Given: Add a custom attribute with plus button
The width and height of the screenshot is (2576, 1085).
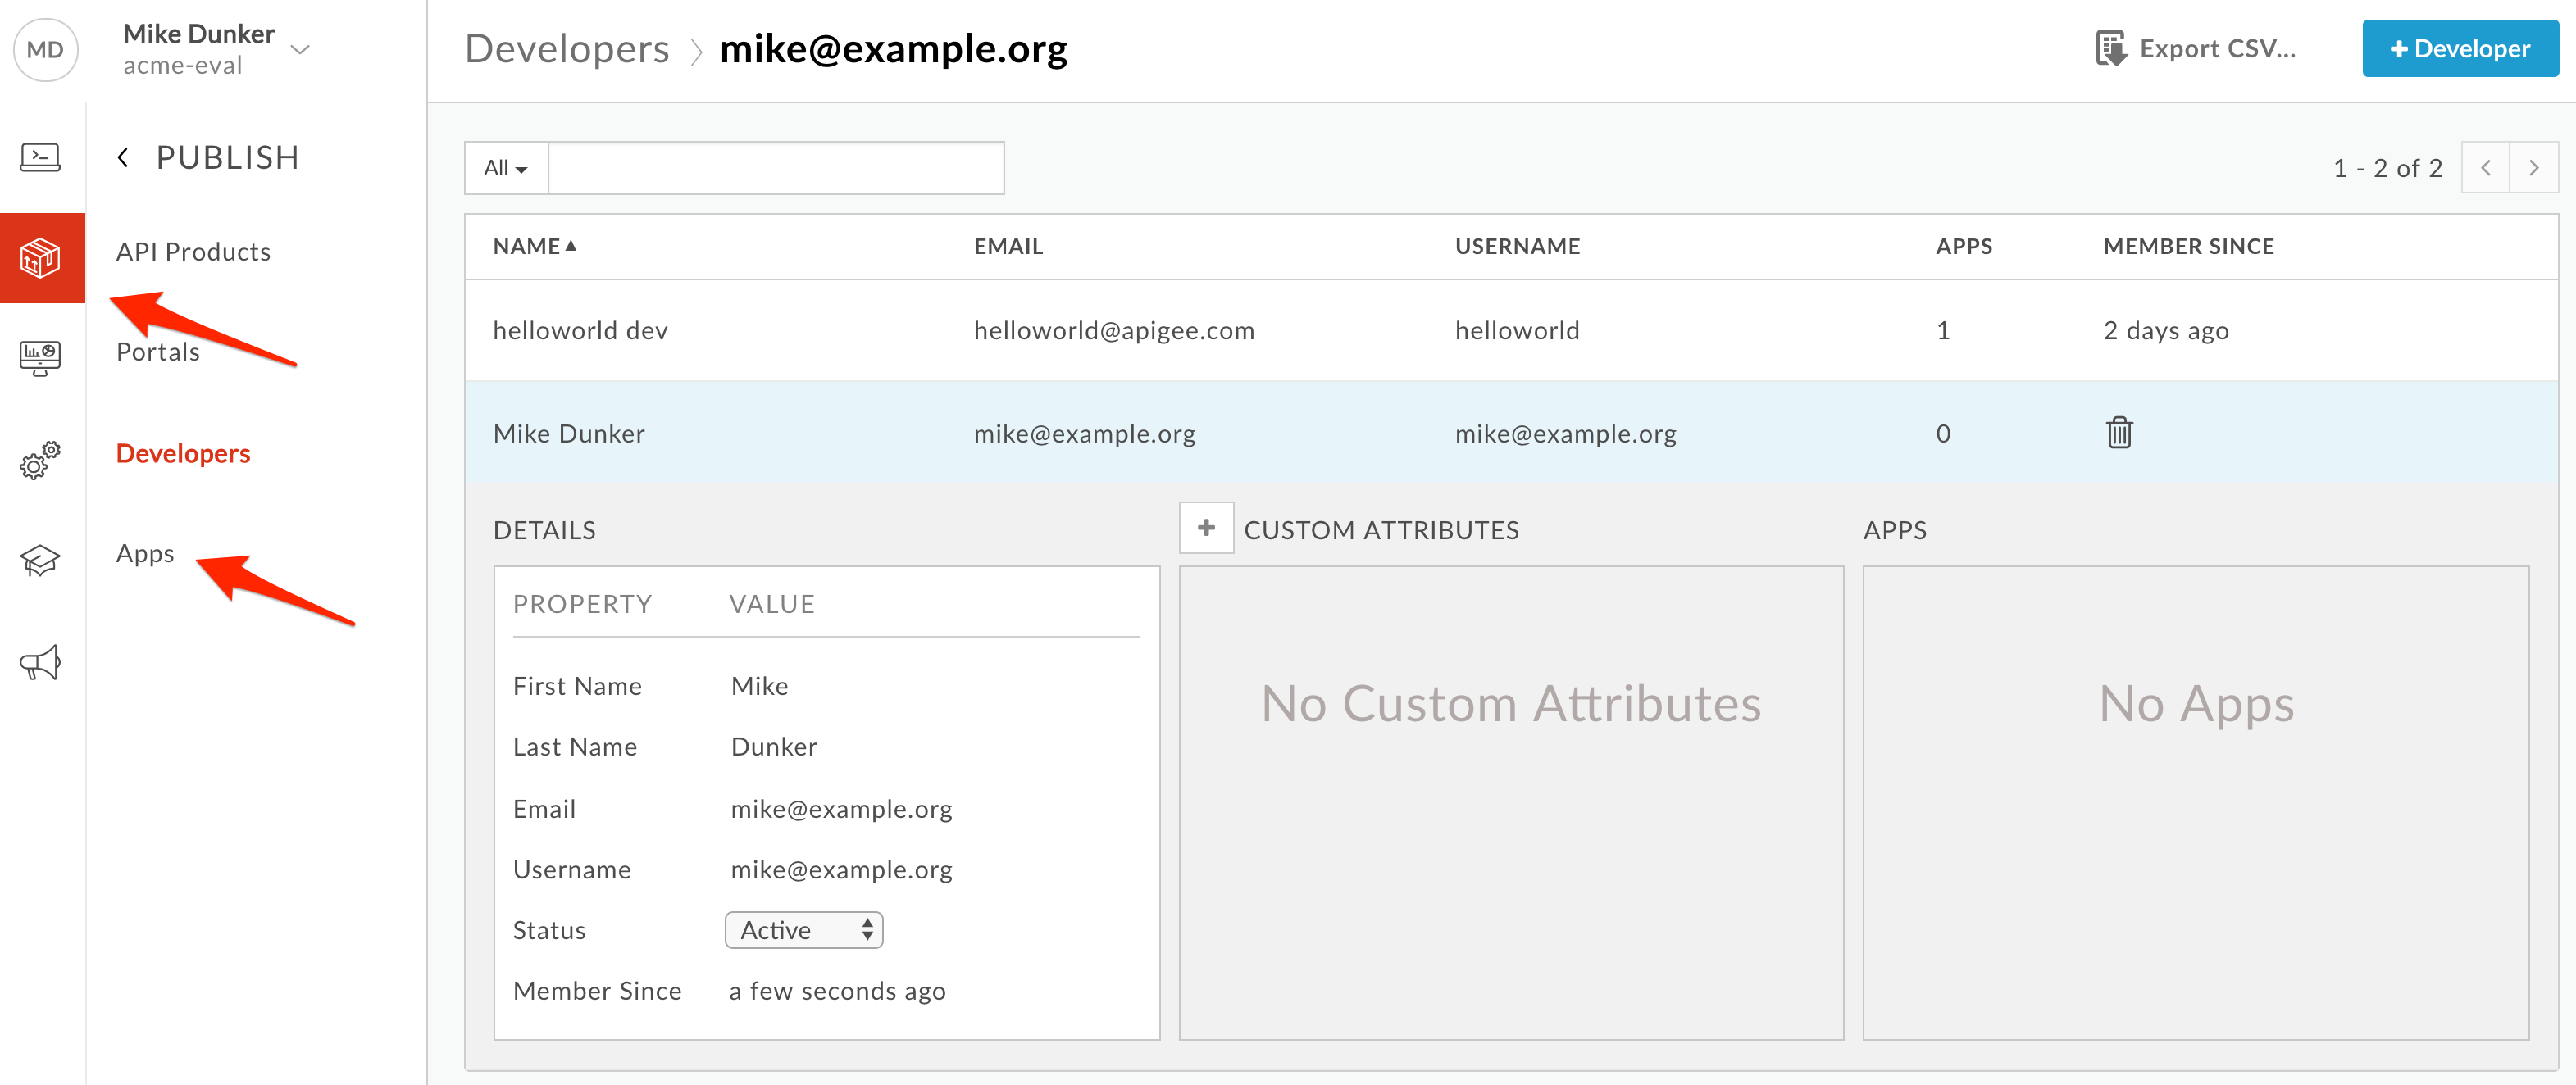Looking at the screenshot, I should click(1206, 528).
